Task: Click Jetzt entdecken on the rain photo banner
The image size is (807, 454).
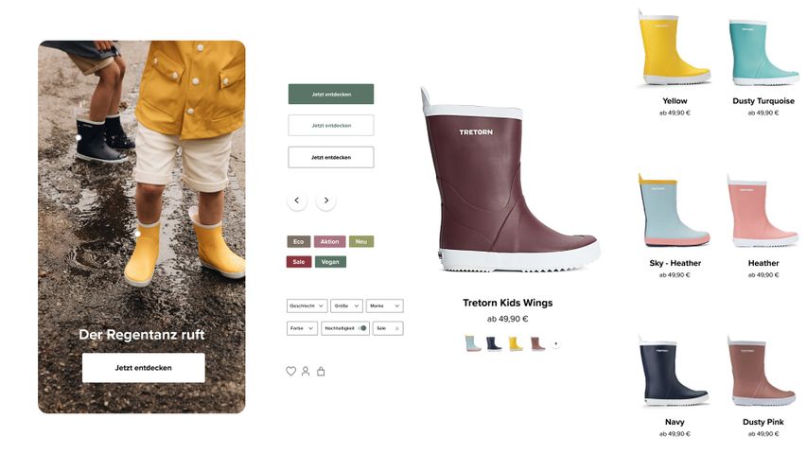Action: click(144, 368)
